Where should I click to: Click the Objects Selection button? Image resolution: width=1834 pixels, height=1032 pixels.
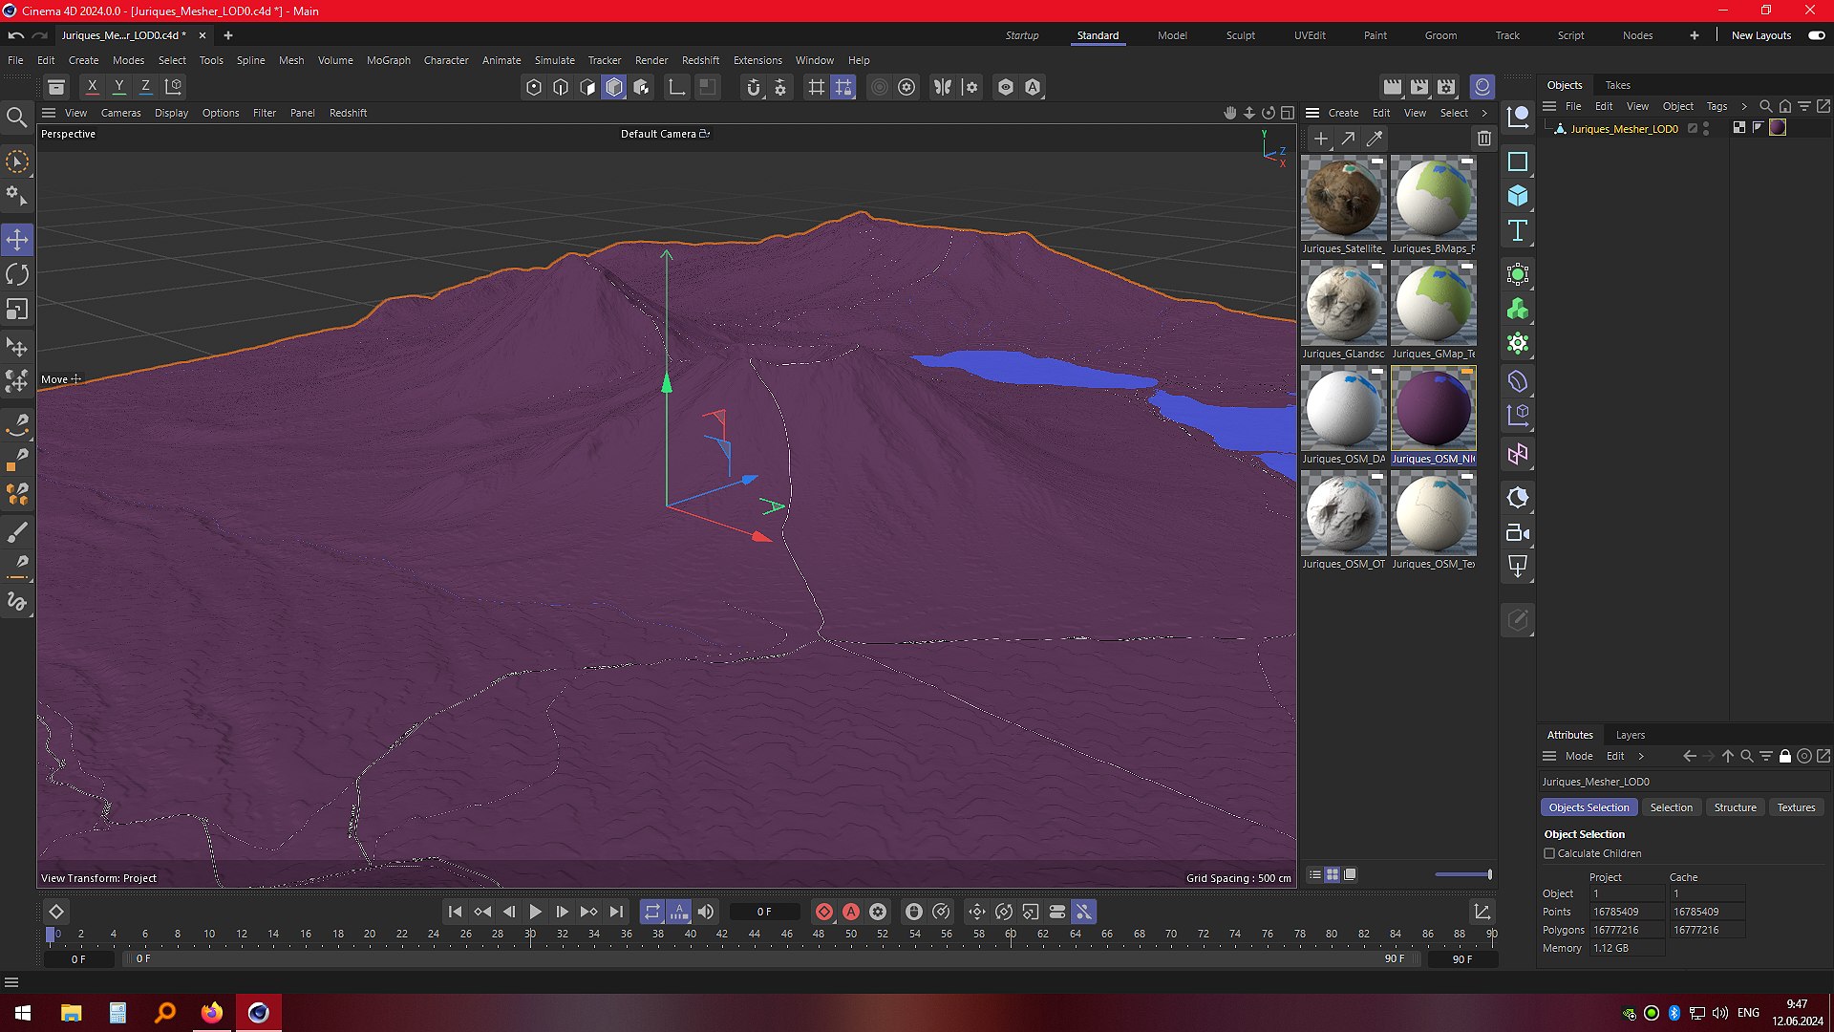(x=1589, y=807)
